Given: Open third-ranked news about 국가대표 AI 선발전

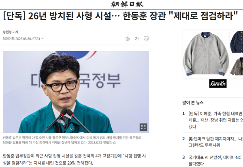Looking at the screenshot, I should tap(215, 161).
